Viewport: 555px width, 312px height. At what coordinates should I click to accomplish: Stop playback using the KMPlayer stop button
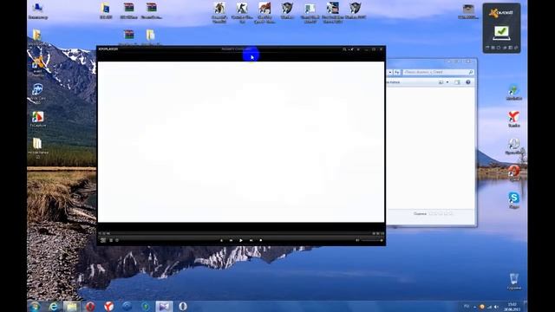[261, 240]
